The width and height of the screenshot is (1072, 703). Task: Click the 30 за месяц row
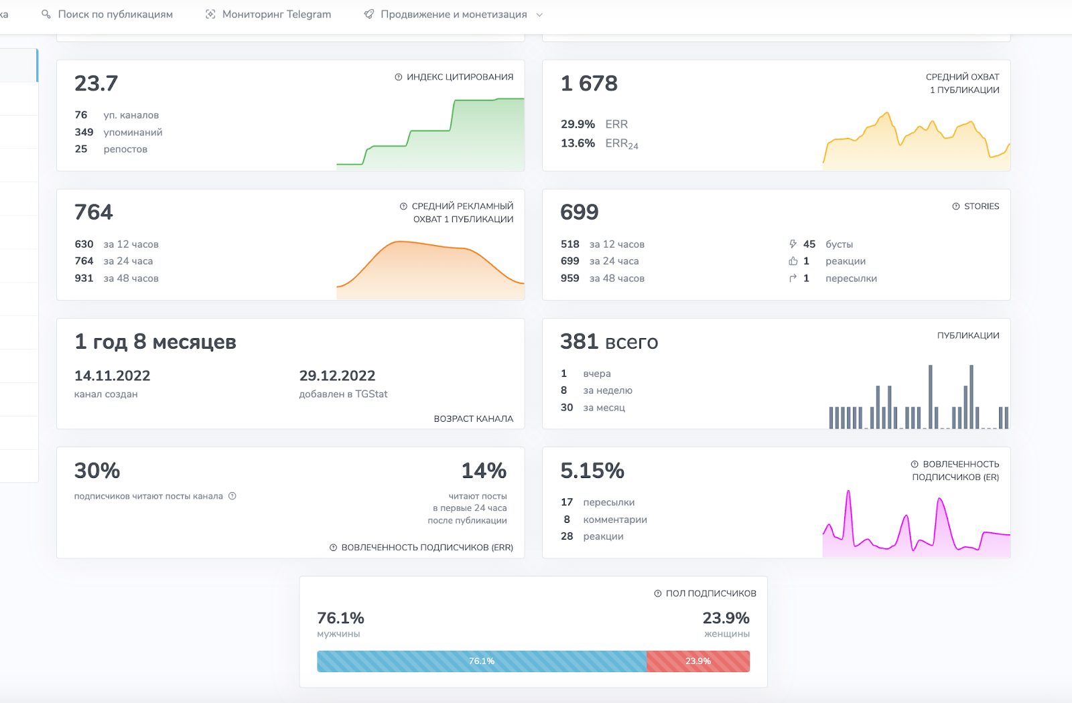[x=593, y=408]
